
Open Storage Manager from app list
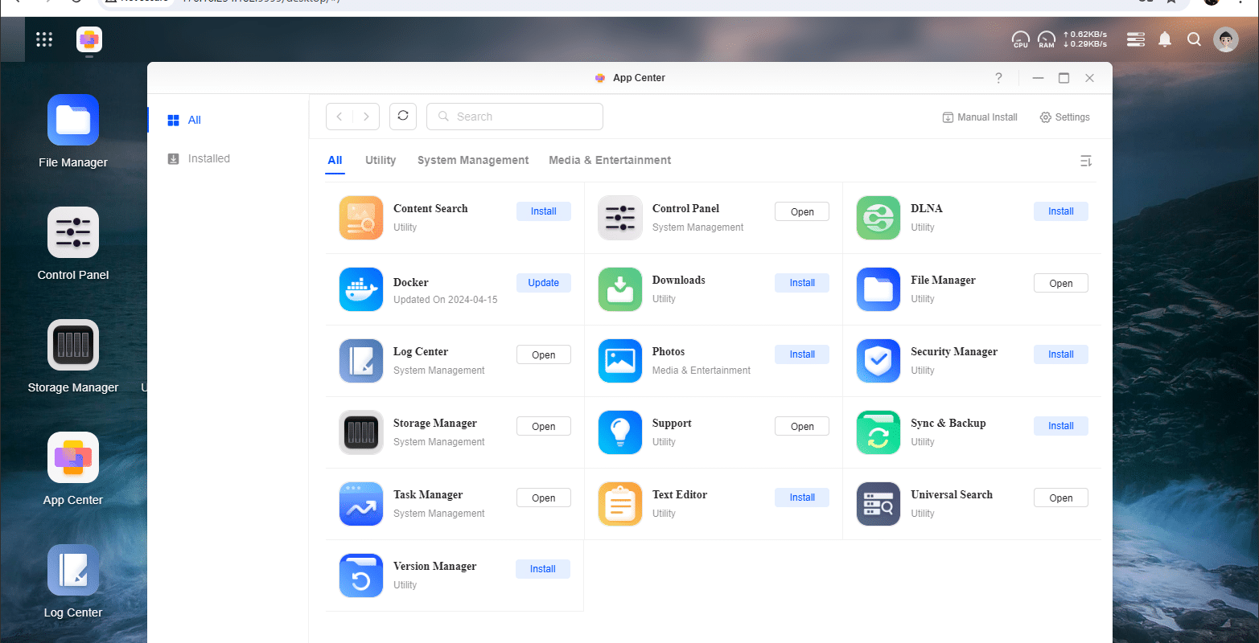point(544,426)
